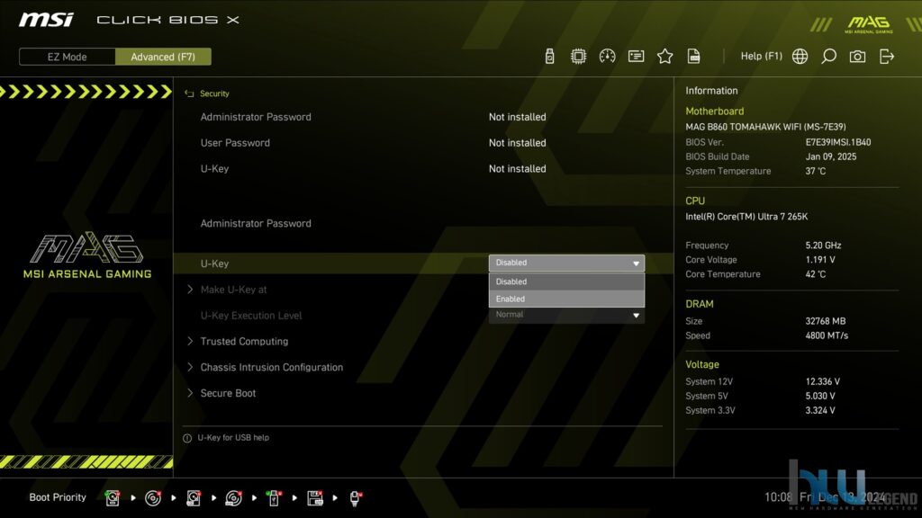Click System Temperature 37 °C value
Viewport: 922px width, 518px height.
pyautogui.click(x=816, y=172)
